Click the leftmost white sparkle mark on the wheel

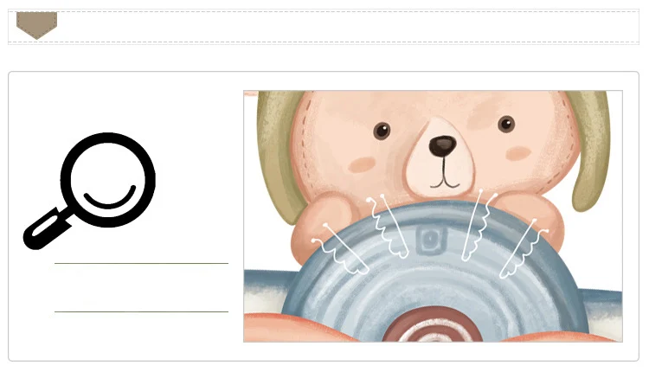(x=340, y=248)
